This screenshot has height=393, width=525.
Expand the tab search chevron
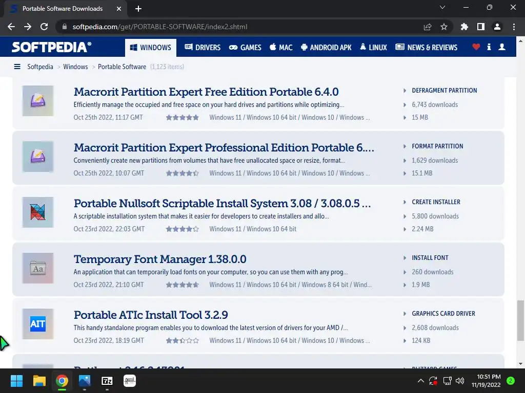[442, 7]
